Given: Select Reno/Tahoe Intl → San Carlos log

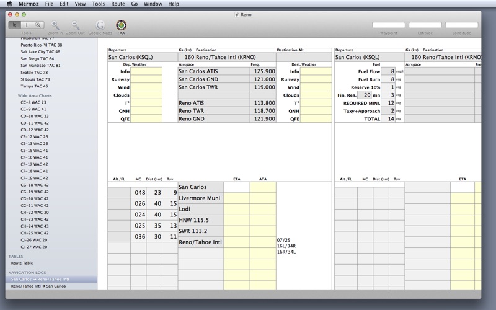Looking at the screenshot, I should pos(38,286).
